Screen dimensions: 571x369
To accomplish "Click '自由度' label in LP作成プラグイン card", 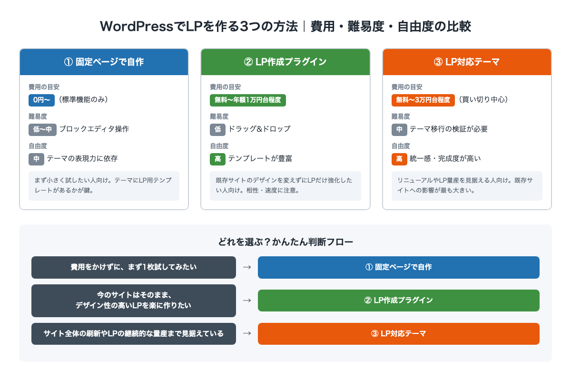I will pyautogui.click(x=219, y=146).
